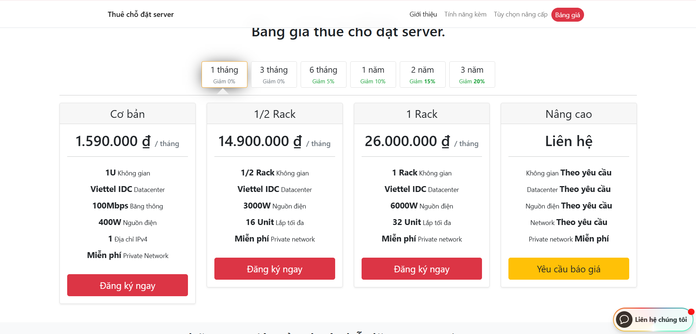Click the Thuê chỗ đặt server site title
696x334 pixels.
(x=141, y=14)
